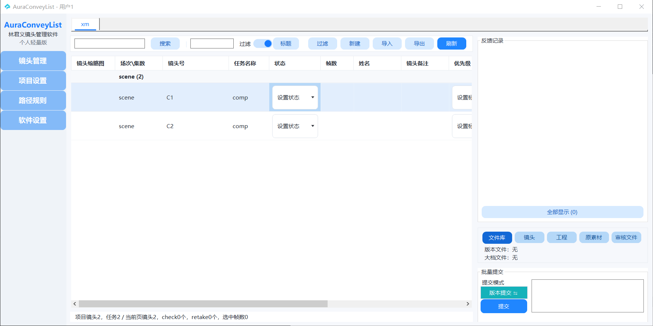Switch to the 文件库 tab
The image size is (653, 326).
point(497,238)
